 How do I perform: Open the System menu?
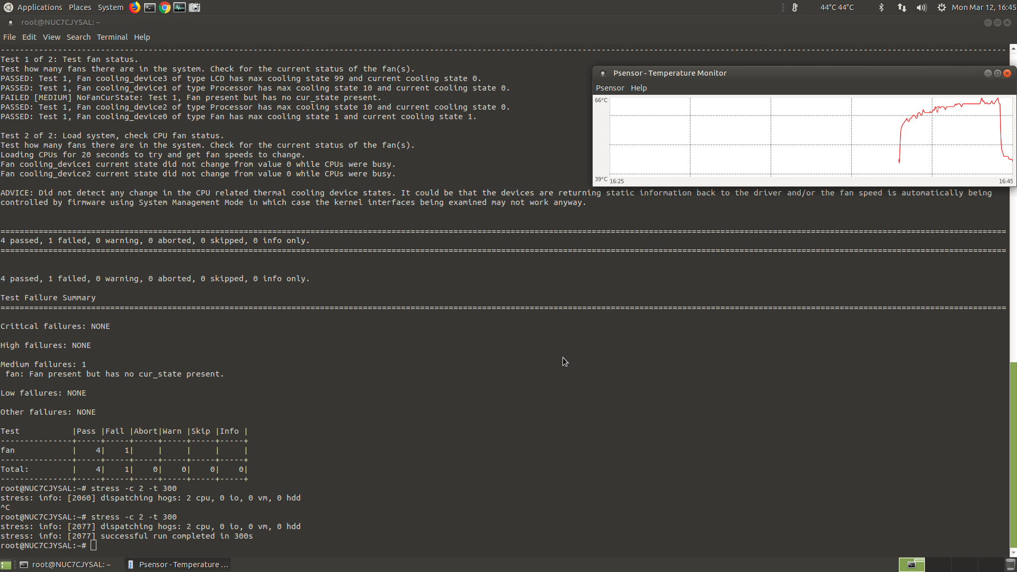point(110,7)
